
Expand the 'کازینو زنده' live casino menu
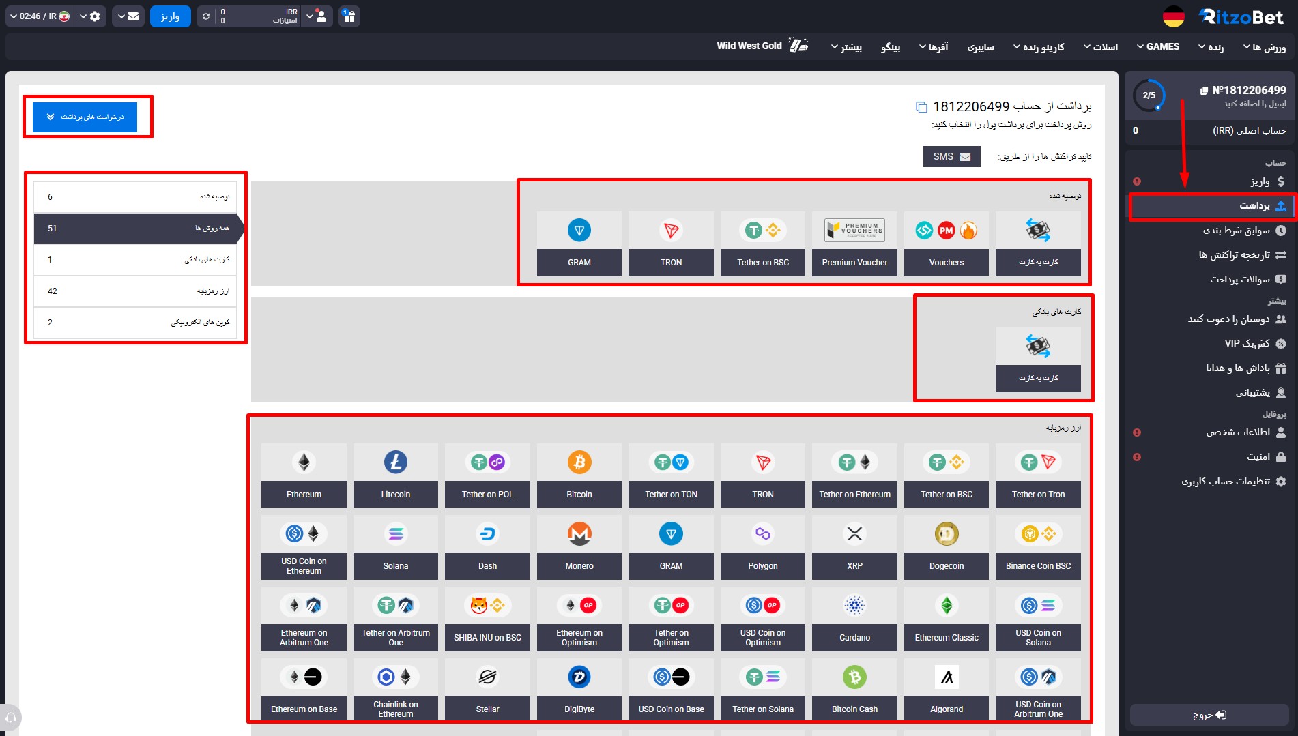(x=1039, y=47)
